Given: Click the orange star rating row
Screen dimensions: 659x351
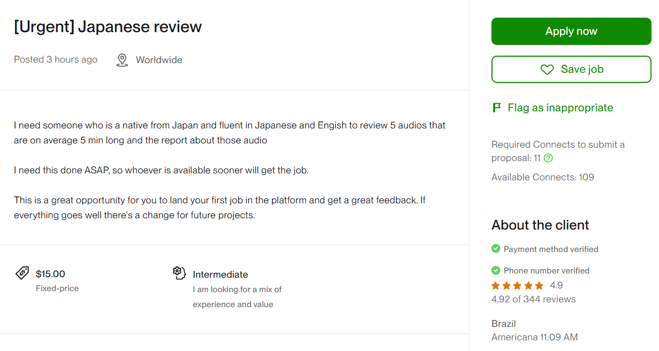Looking at the screenshot, I should pyautogui.click(x=517, y=285).
